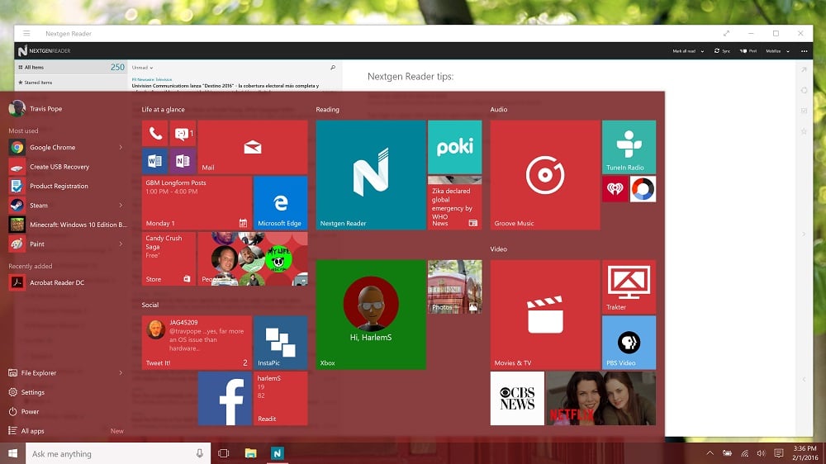The height and width of the screenshot is (464, 826).
Task: Open Action Center notifications icon
Action: pos(779,453)
